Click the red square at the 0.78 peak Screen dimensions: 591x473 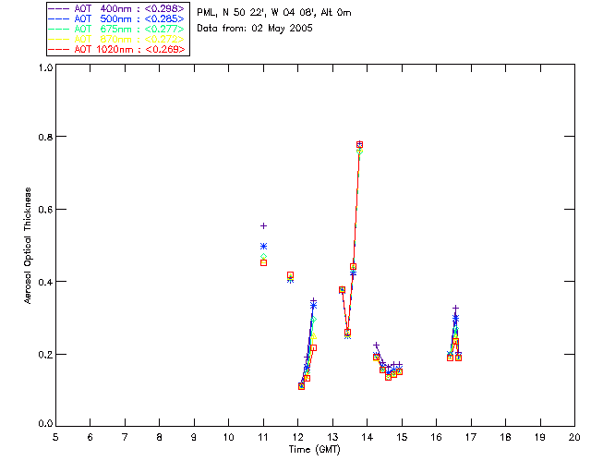359,145
